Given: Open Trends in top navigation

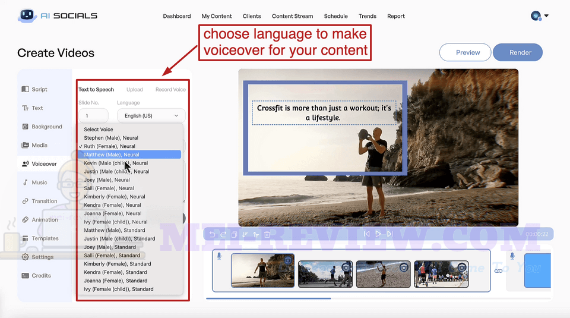Looking at the screenshot, I should pyautogui.click(x=367, y=16).
